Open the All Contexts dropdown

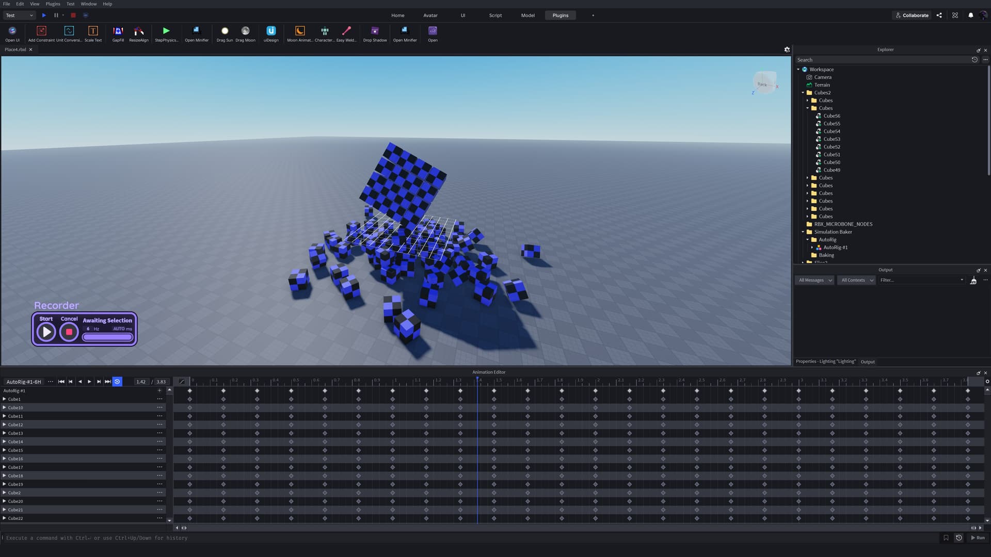(857, 280)
